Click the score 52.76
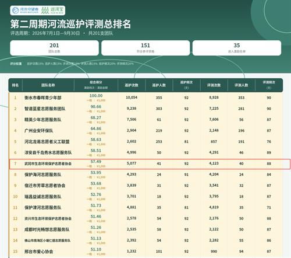 pos(96,194)
